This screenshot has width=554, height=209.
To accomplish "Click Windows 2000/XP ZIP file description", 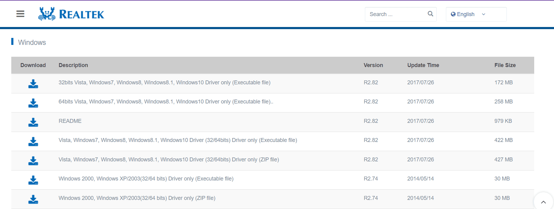I will tap(137, 198).
